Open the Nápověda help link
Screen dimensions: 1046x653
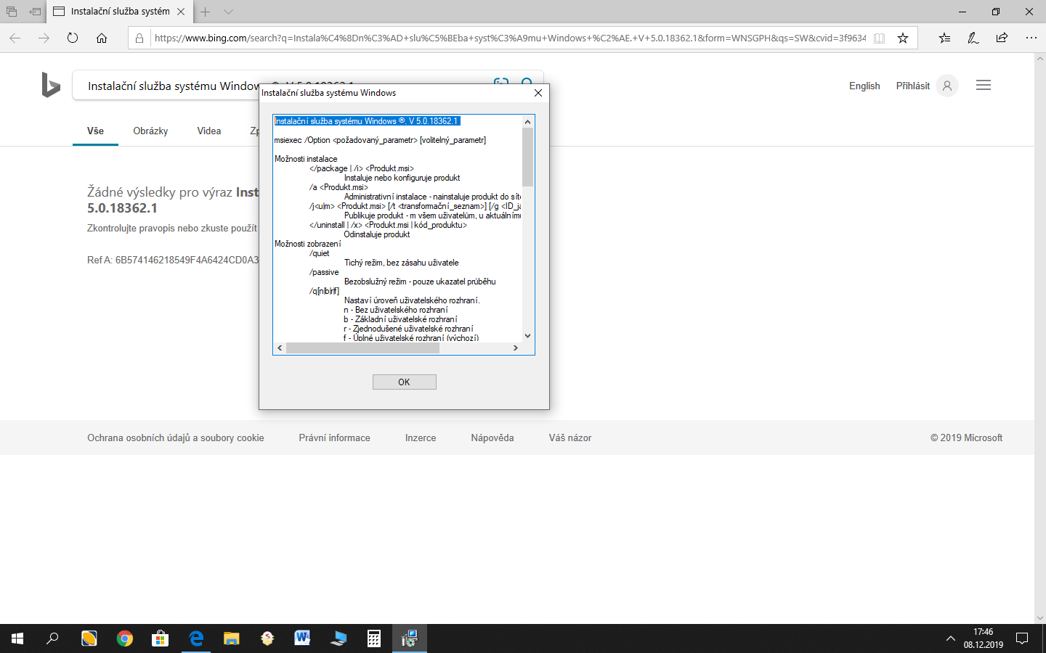click(492, 438)
